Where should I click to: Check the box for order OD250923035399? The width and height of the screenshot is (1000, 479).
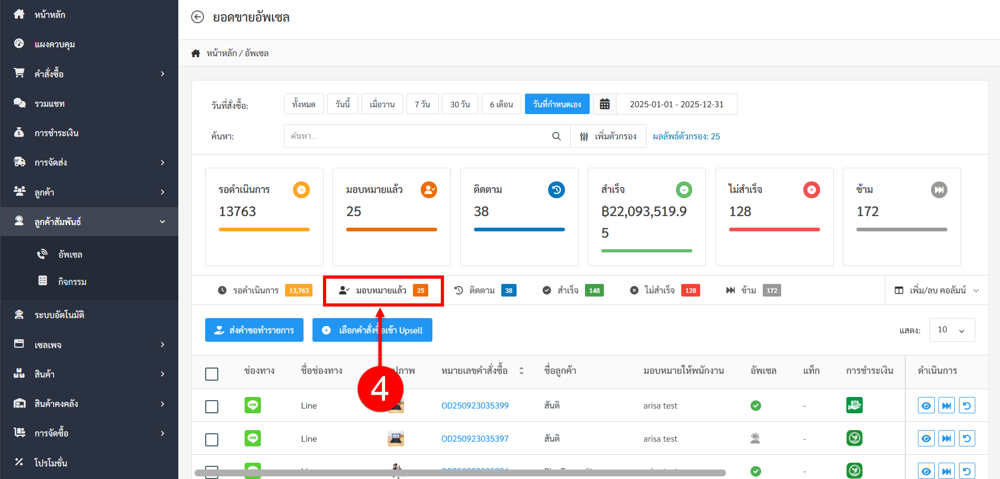[x=211, y=406]
